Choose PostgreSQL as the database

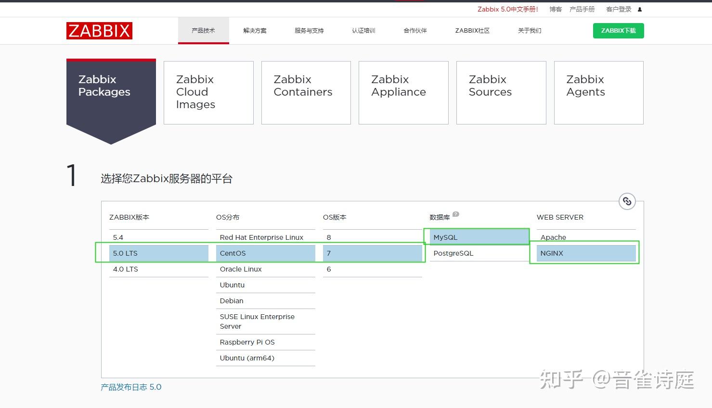[x=453, y=253]
